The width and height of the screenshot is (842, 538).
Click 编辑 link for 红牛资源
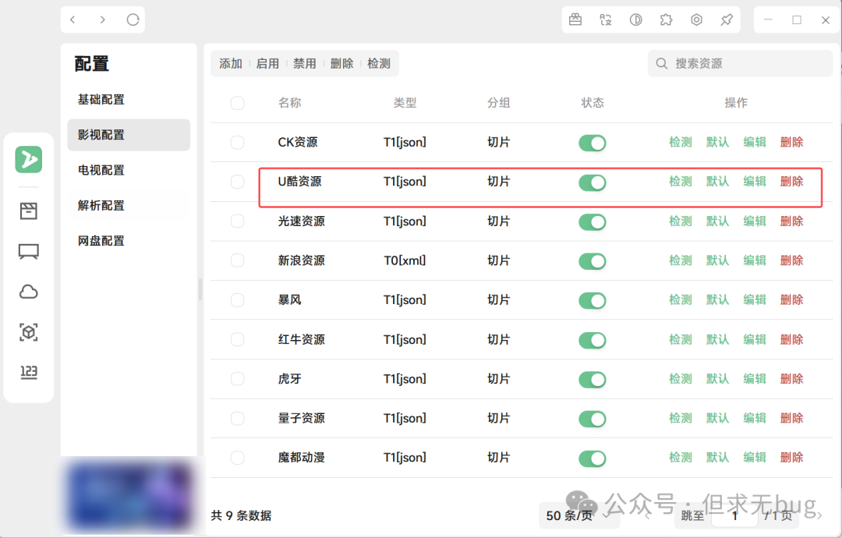point(755,339)
